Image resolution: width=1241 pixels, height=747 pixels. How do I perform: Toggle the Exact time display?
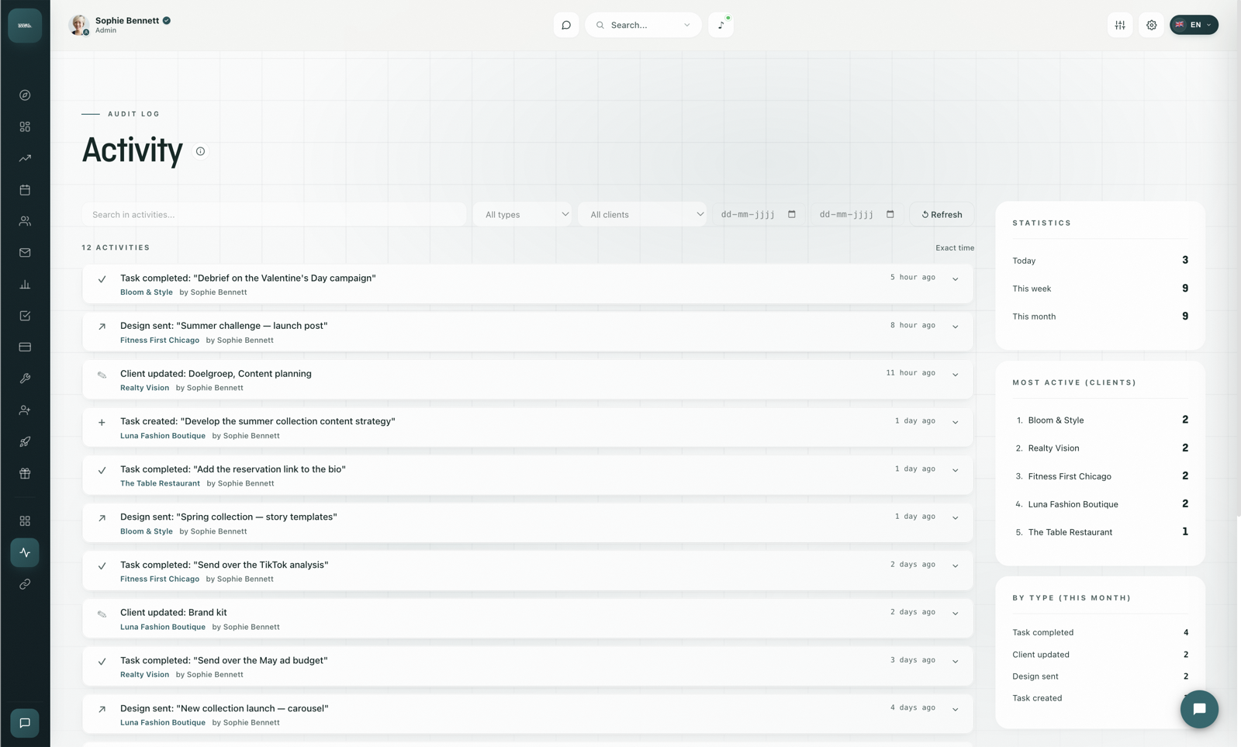(x=955, y=248)
